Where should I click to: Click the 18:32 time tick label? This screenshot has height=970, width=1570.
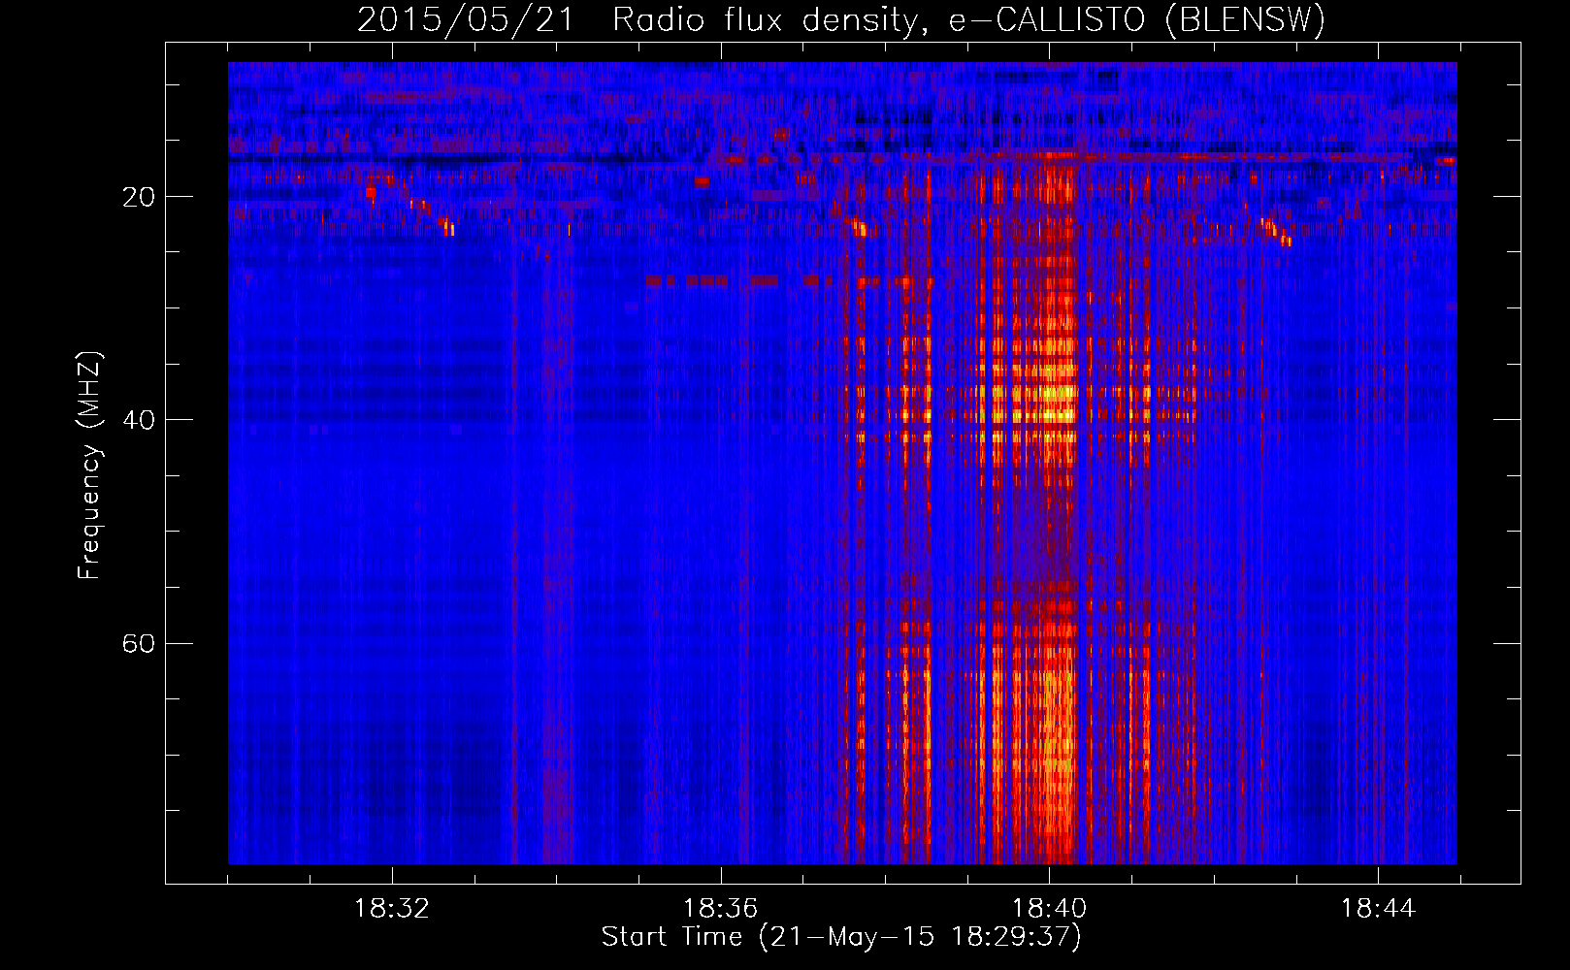pos(392,909)
